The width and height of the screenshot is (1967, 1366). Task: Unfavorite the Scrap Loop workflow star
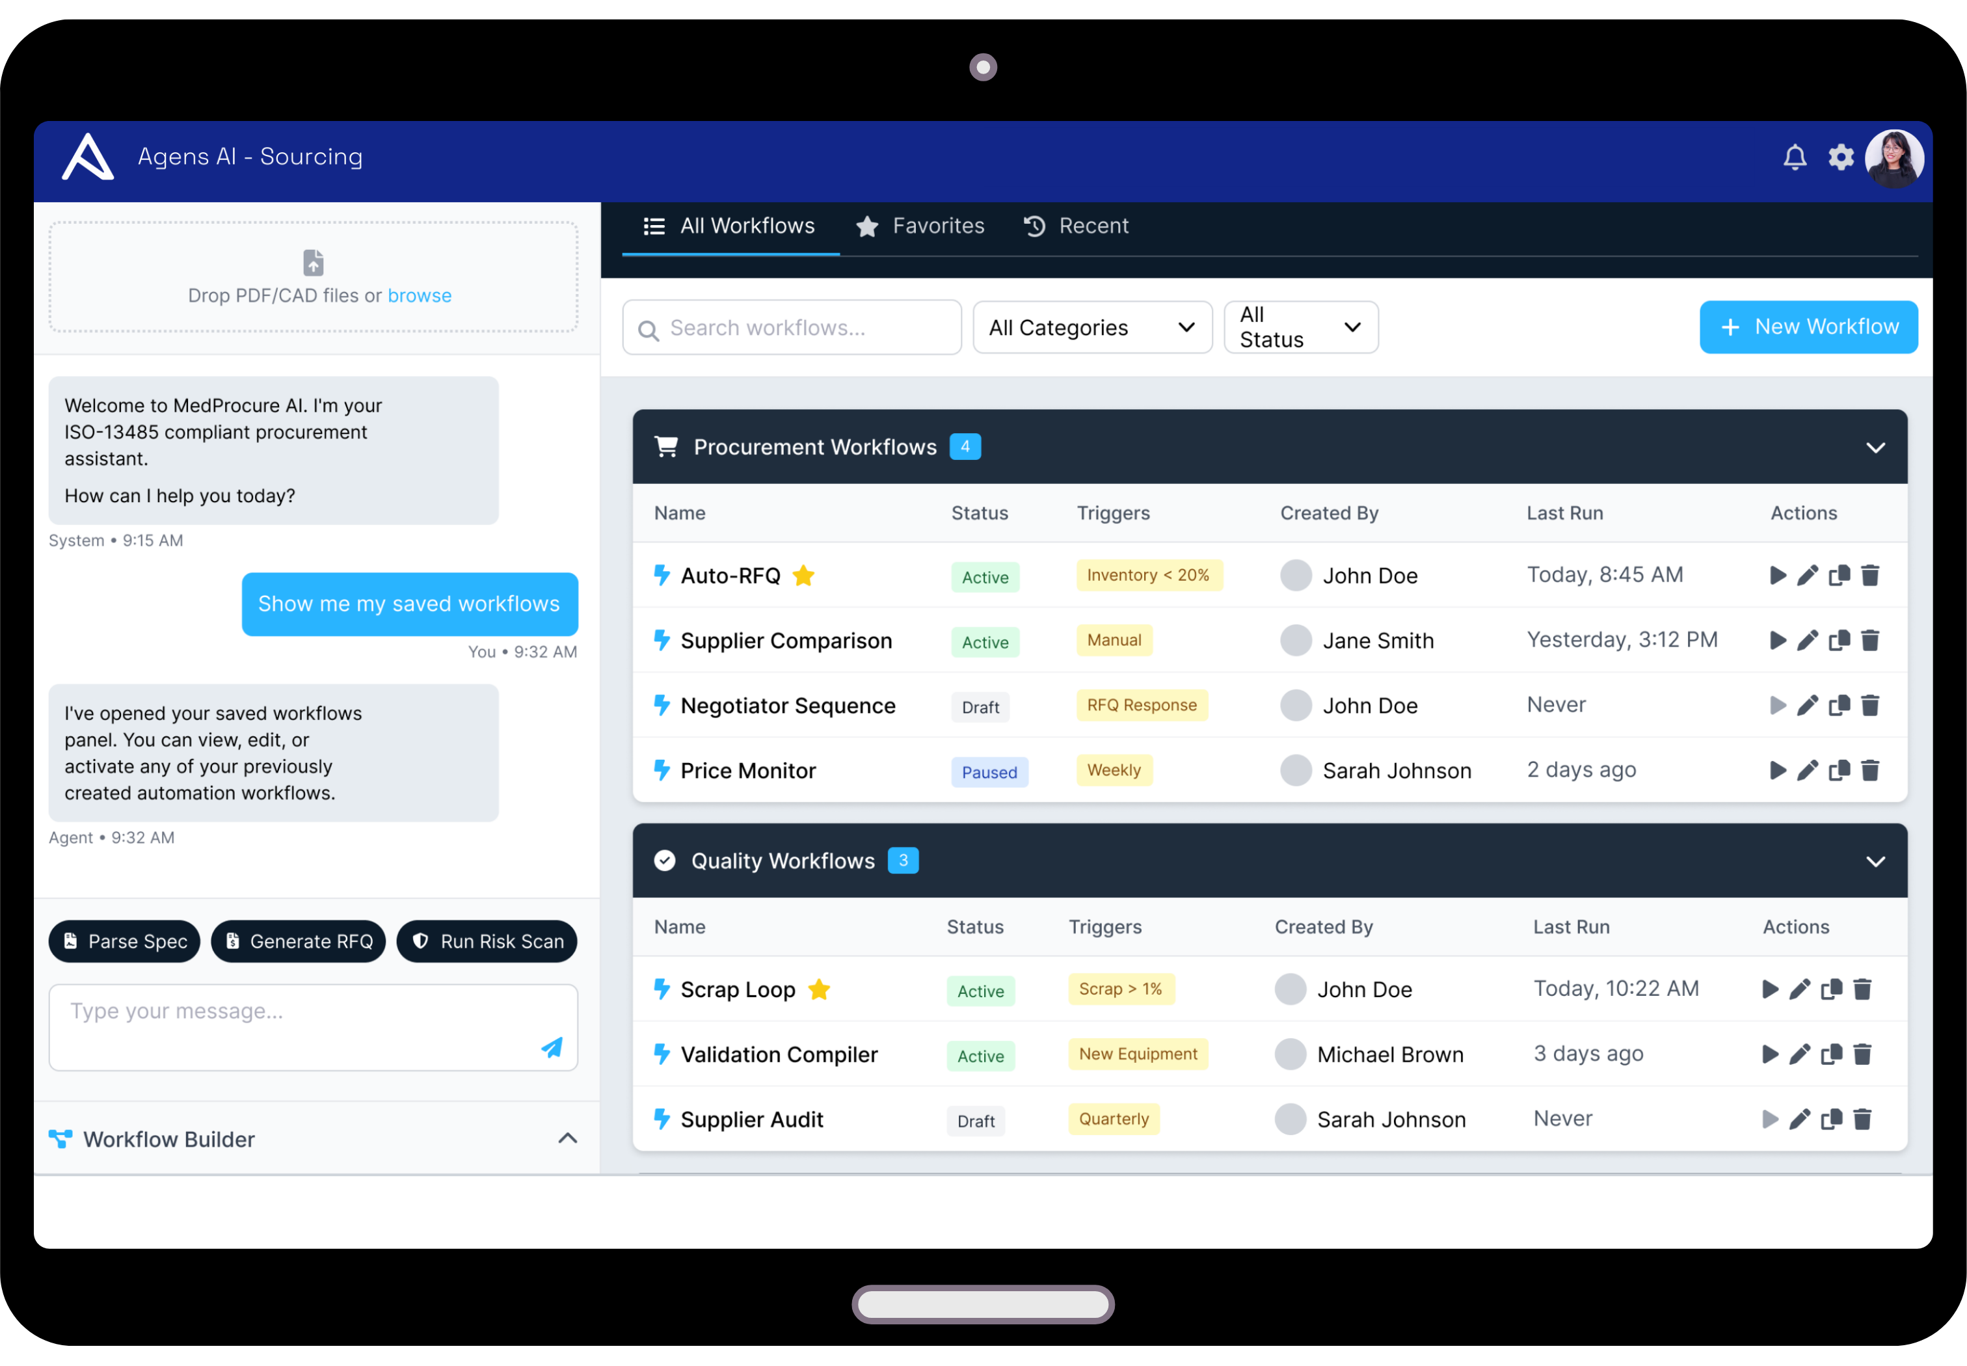tap(818, 989)
